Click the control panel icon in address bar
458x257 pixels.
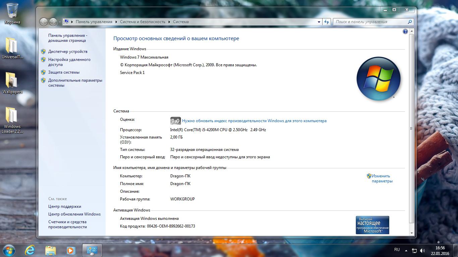pos(66,22)
